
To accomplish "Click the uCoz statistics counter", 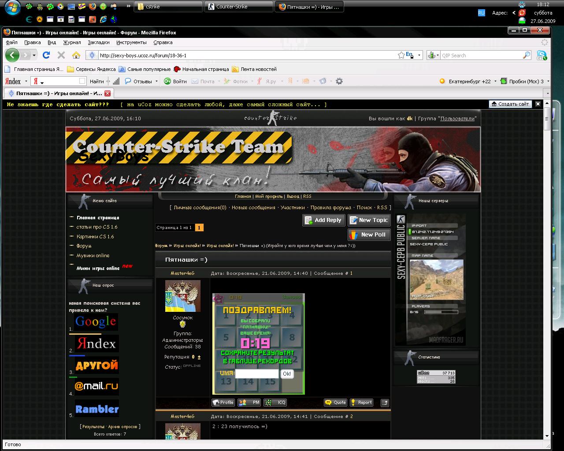I will pyautogui.click(x=436, y=377).
